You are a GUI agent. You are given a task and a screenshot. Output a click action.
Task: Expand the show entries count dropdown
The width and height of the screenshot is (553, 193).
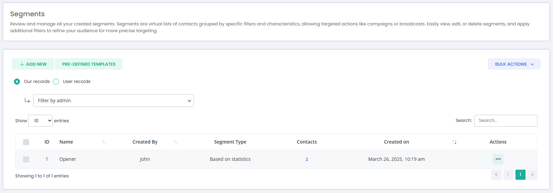40,121
